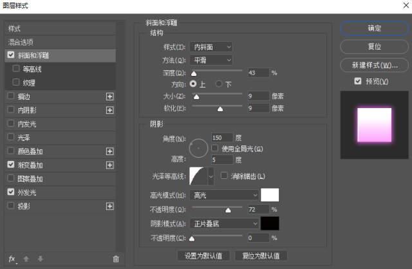This screenshot has width=412, height=269.
Task: Open the 阴影模式 正片叠底 dropdown
Action: pos(224,223)
